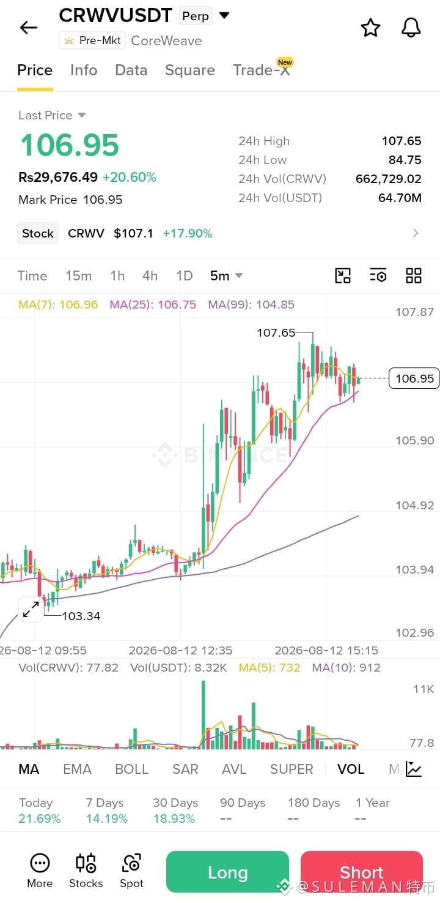
Task: Select the 1h interval
Action: [x=117, y=275]
